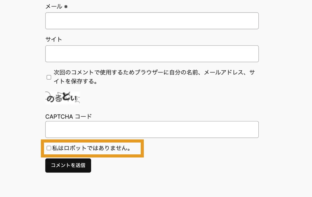Click the distorted CAPTCHA image
Screen dimensions: 312x197
click(x=63, y=98)
